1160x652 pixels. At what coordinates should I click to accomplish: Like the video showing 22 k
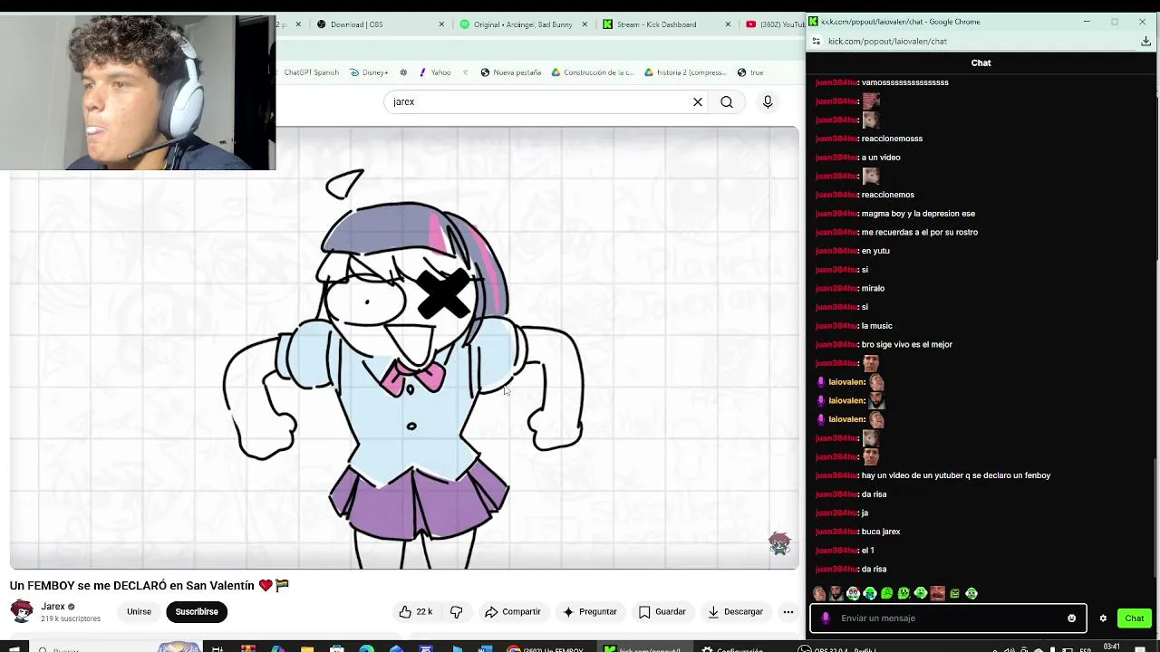[x=416, y=612]
